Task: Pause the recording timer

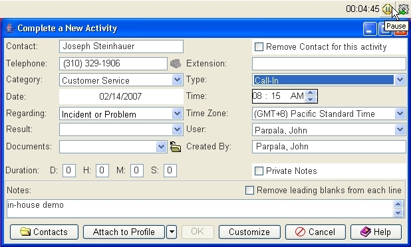Action: tap(387, 9)
